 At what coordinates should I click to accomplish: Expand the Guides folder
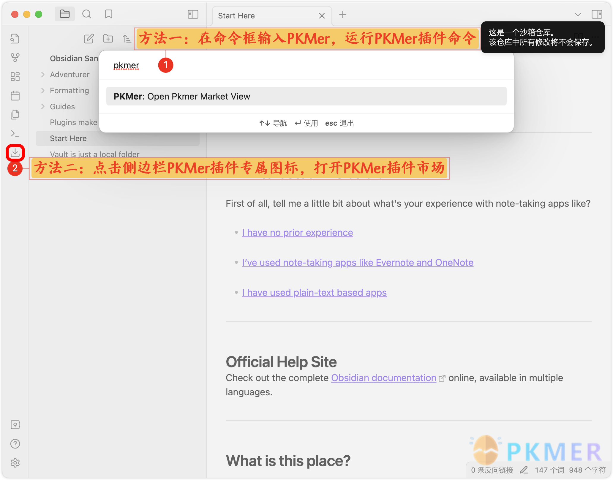[43, 107]
